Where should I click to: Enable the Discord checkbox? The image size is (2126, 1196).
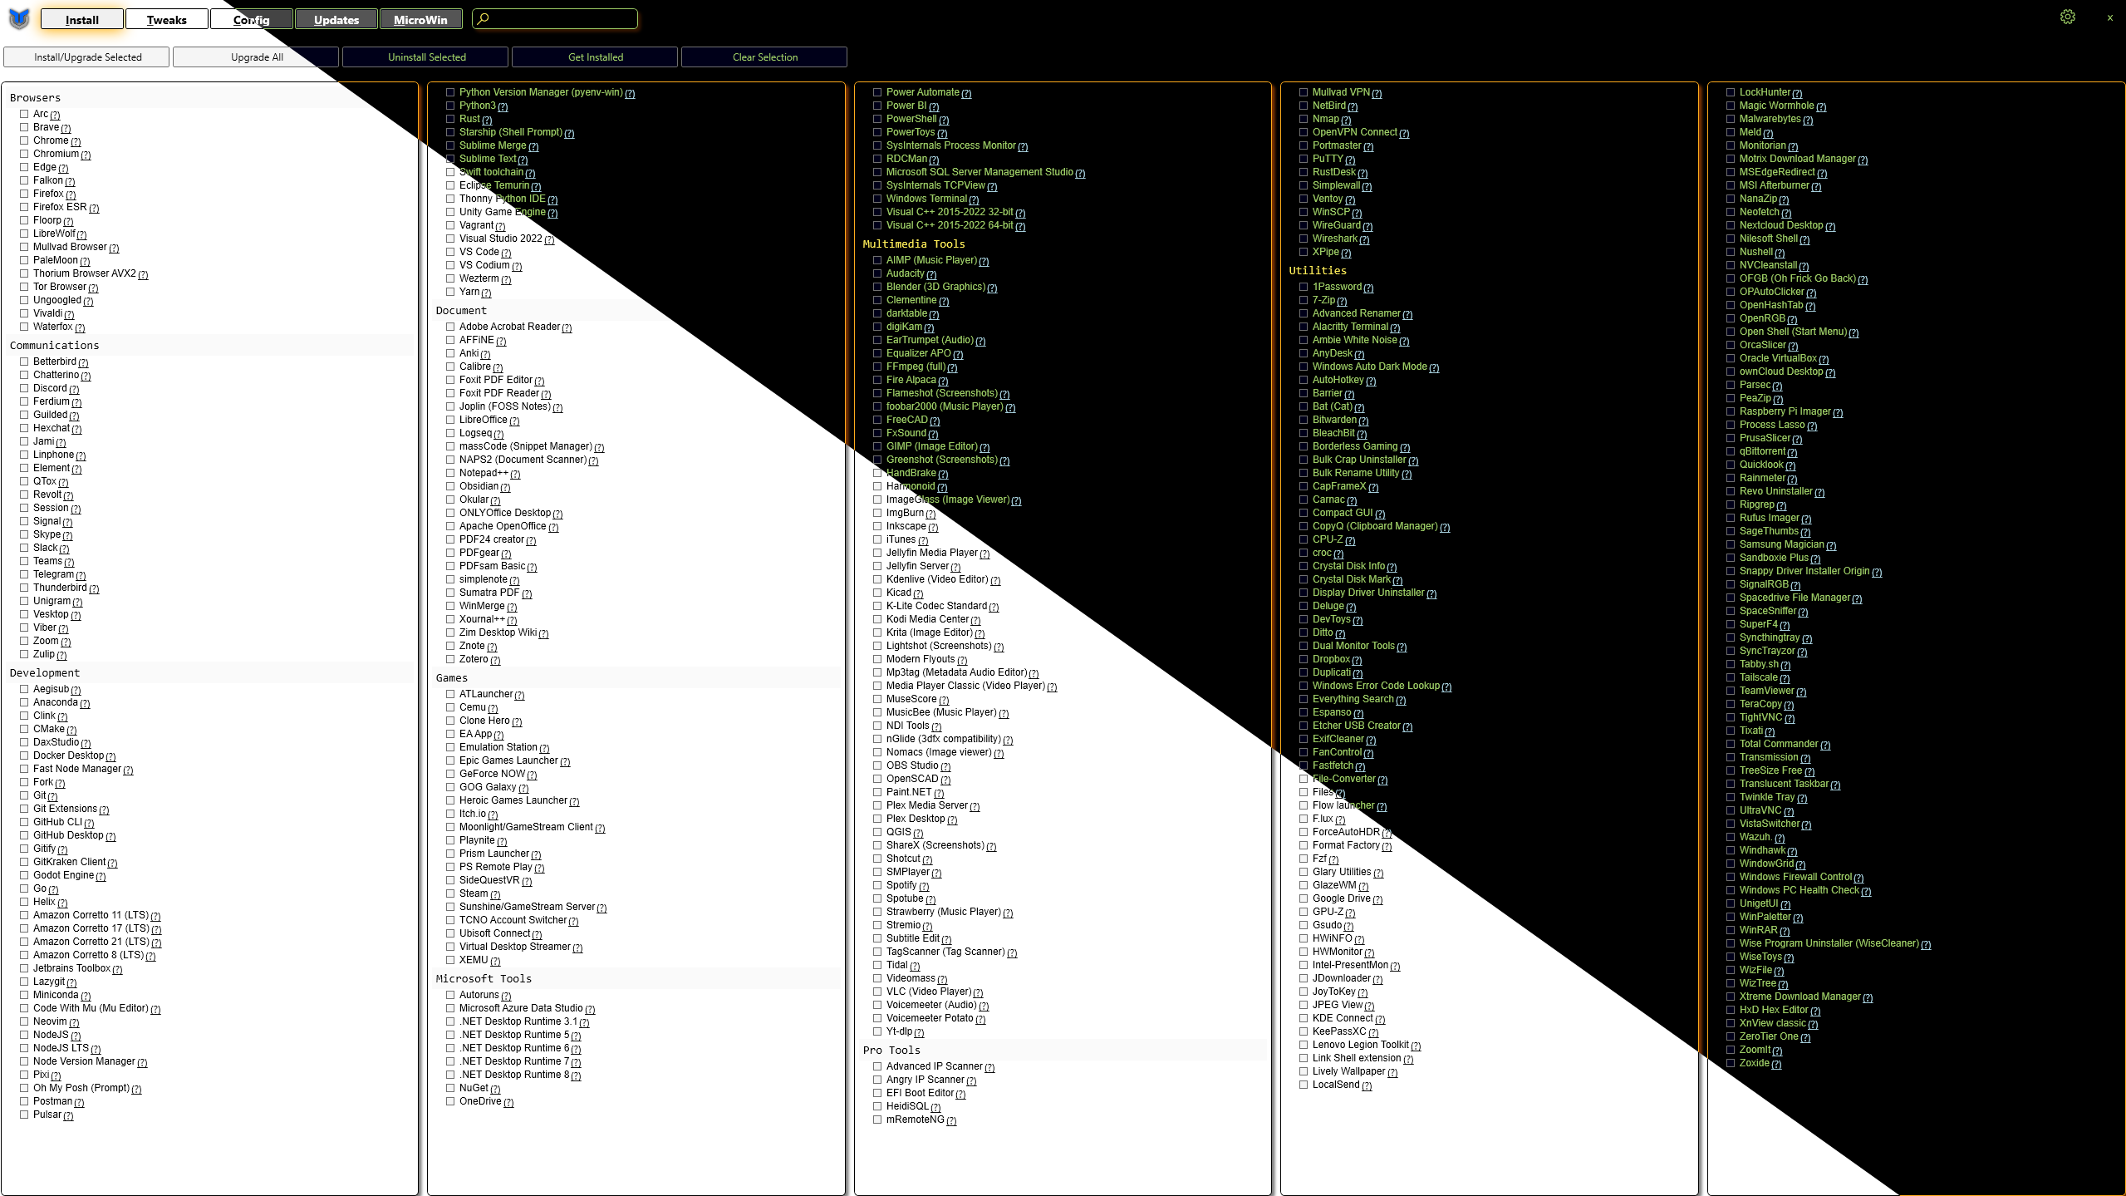pos(24,388)
